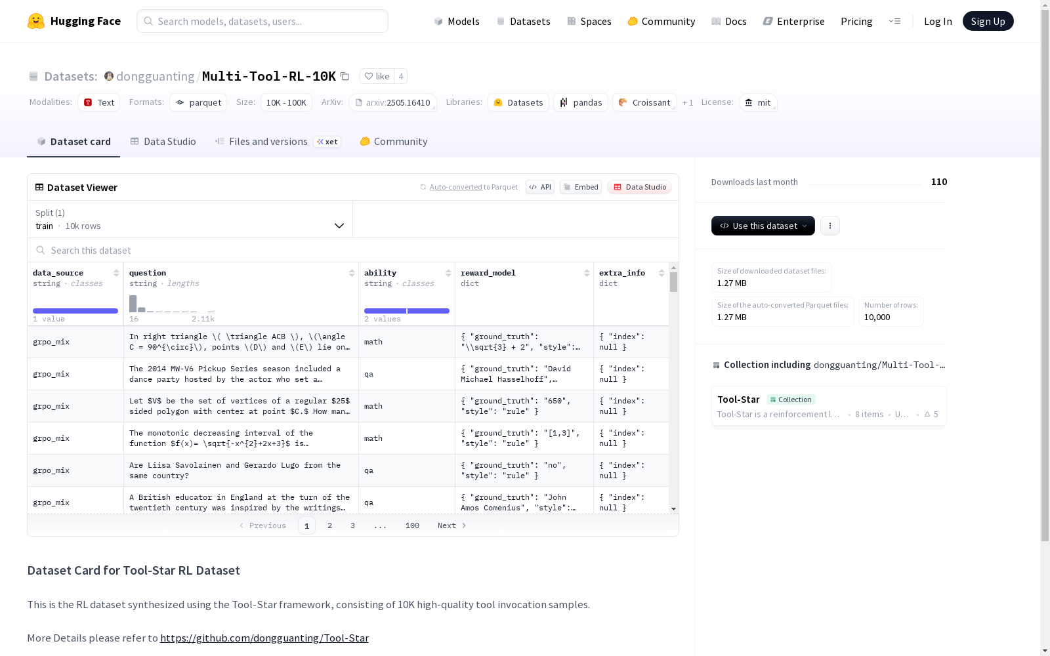Open Community in the top nav
Screen dimensions: 1050x656
pos(661,21)
